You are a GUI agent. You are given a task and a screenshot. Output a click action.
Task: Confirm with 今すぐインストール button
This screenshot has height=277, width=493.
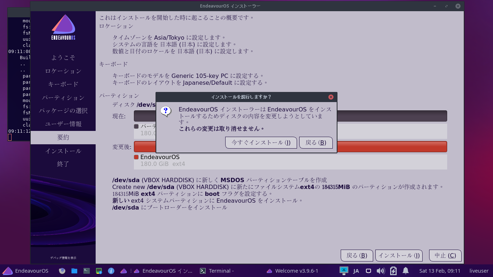coord(261,142)
